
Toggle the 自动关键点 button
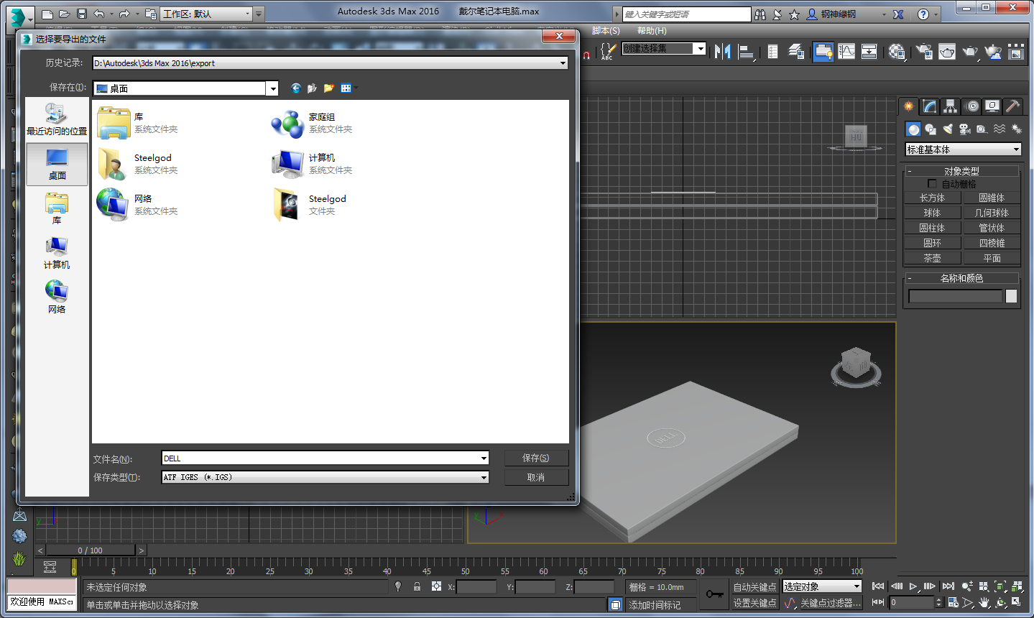point(754,587)
